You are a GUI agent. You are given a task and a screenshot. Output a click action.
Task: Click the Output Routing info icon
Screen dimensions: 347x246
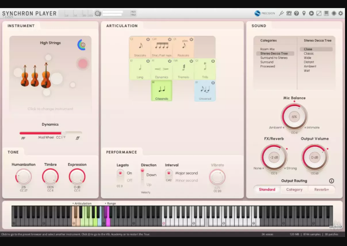click(331, 181)
